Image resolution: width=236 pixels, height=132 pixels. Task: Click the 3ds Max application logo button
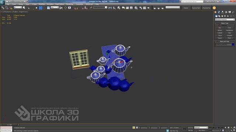(x=2, y=2)
